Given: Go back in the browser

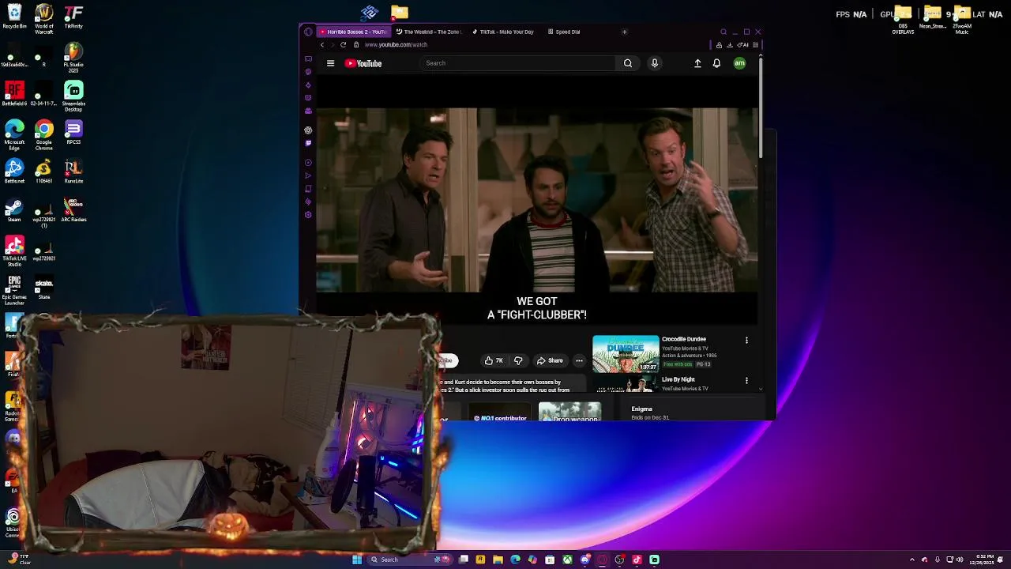Looking at the screenshot, I should click(x=322, y=44).
